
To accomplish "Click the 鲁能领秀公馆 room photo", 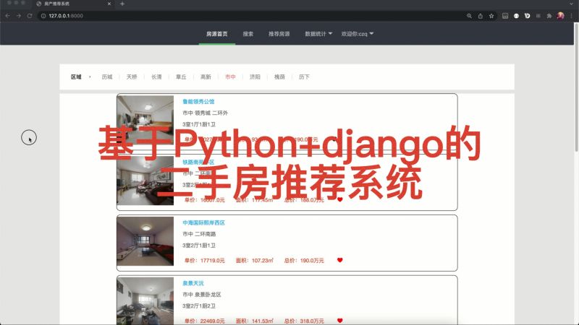I will pyautogui.click(x=145, y=120).
